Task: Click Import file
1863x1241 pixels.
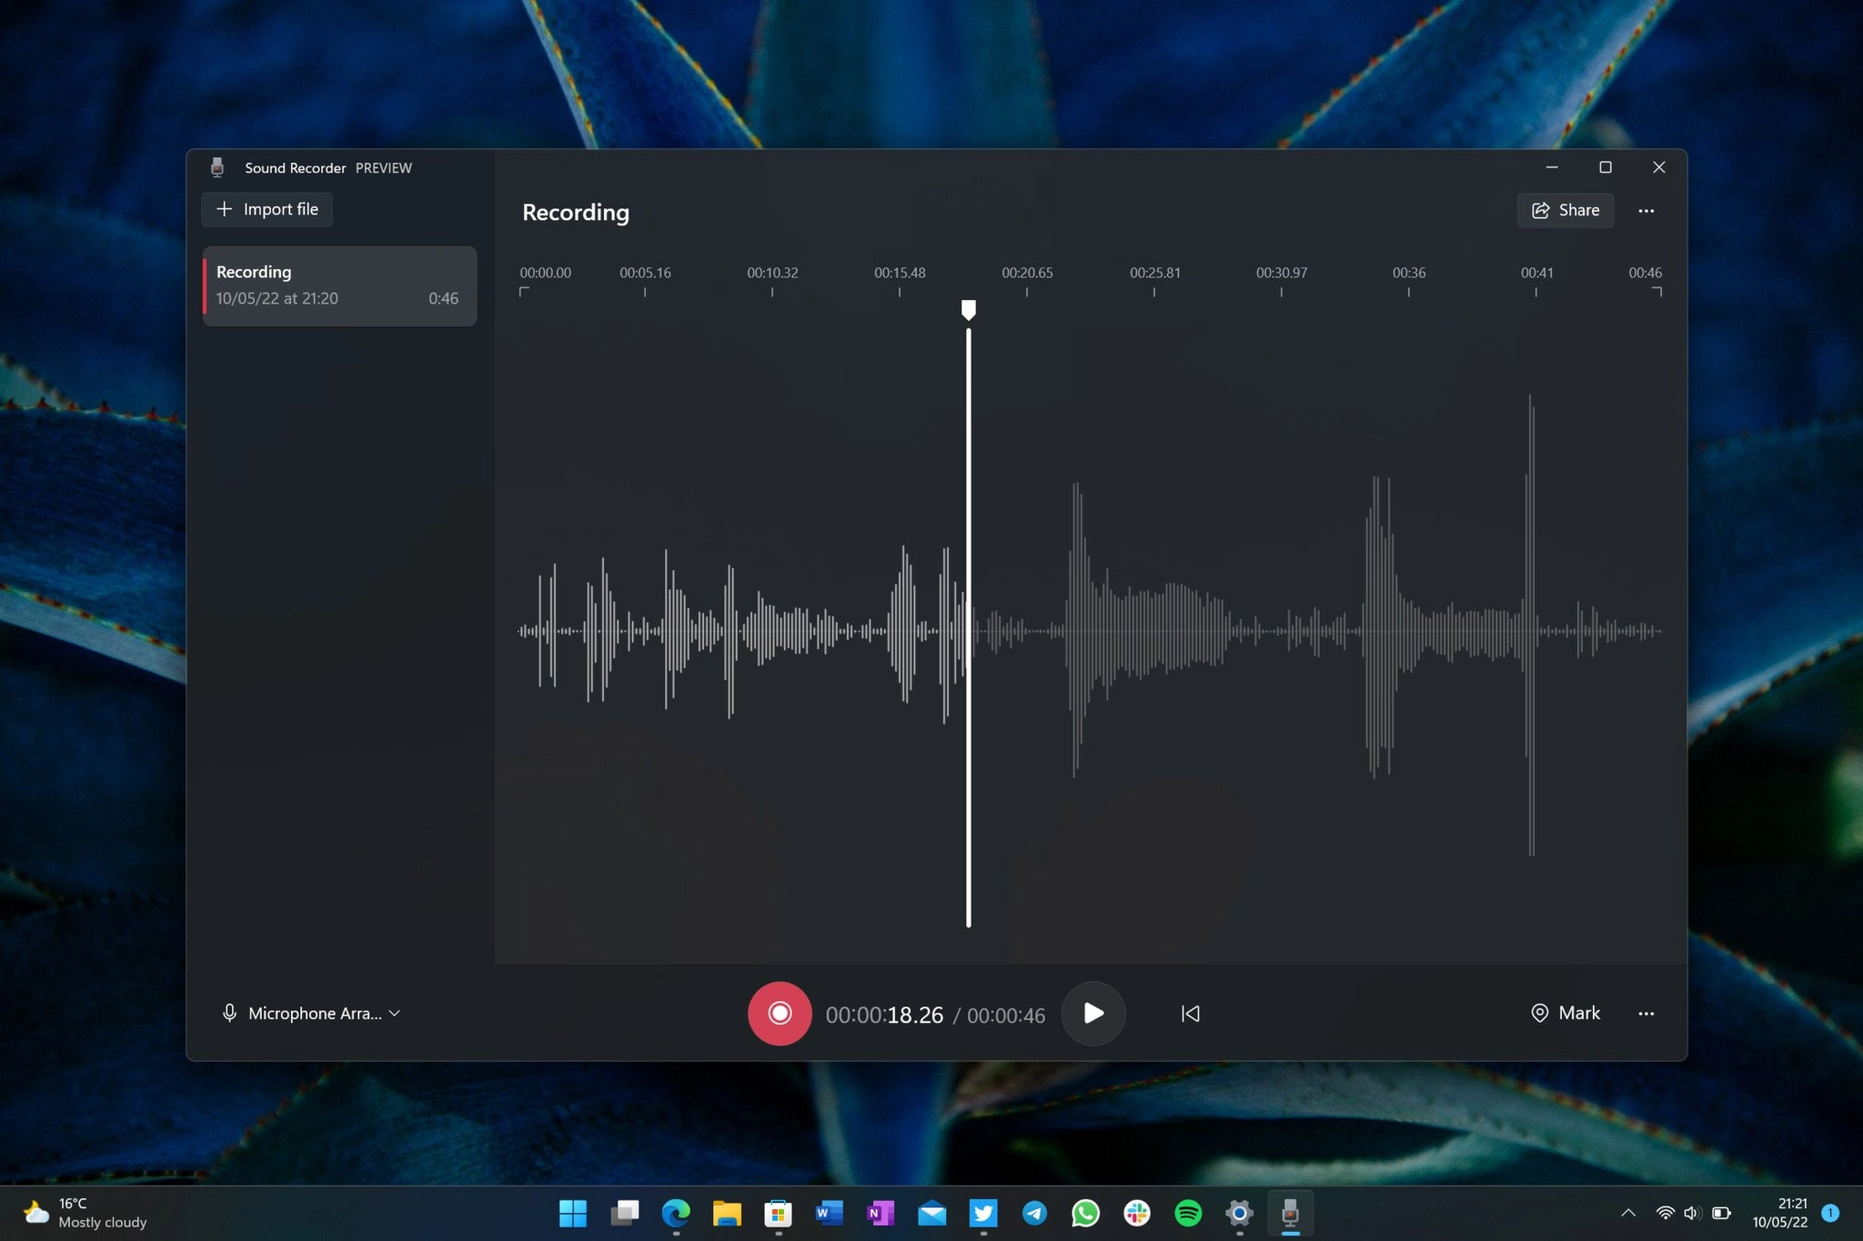Action: click(267, 209)
